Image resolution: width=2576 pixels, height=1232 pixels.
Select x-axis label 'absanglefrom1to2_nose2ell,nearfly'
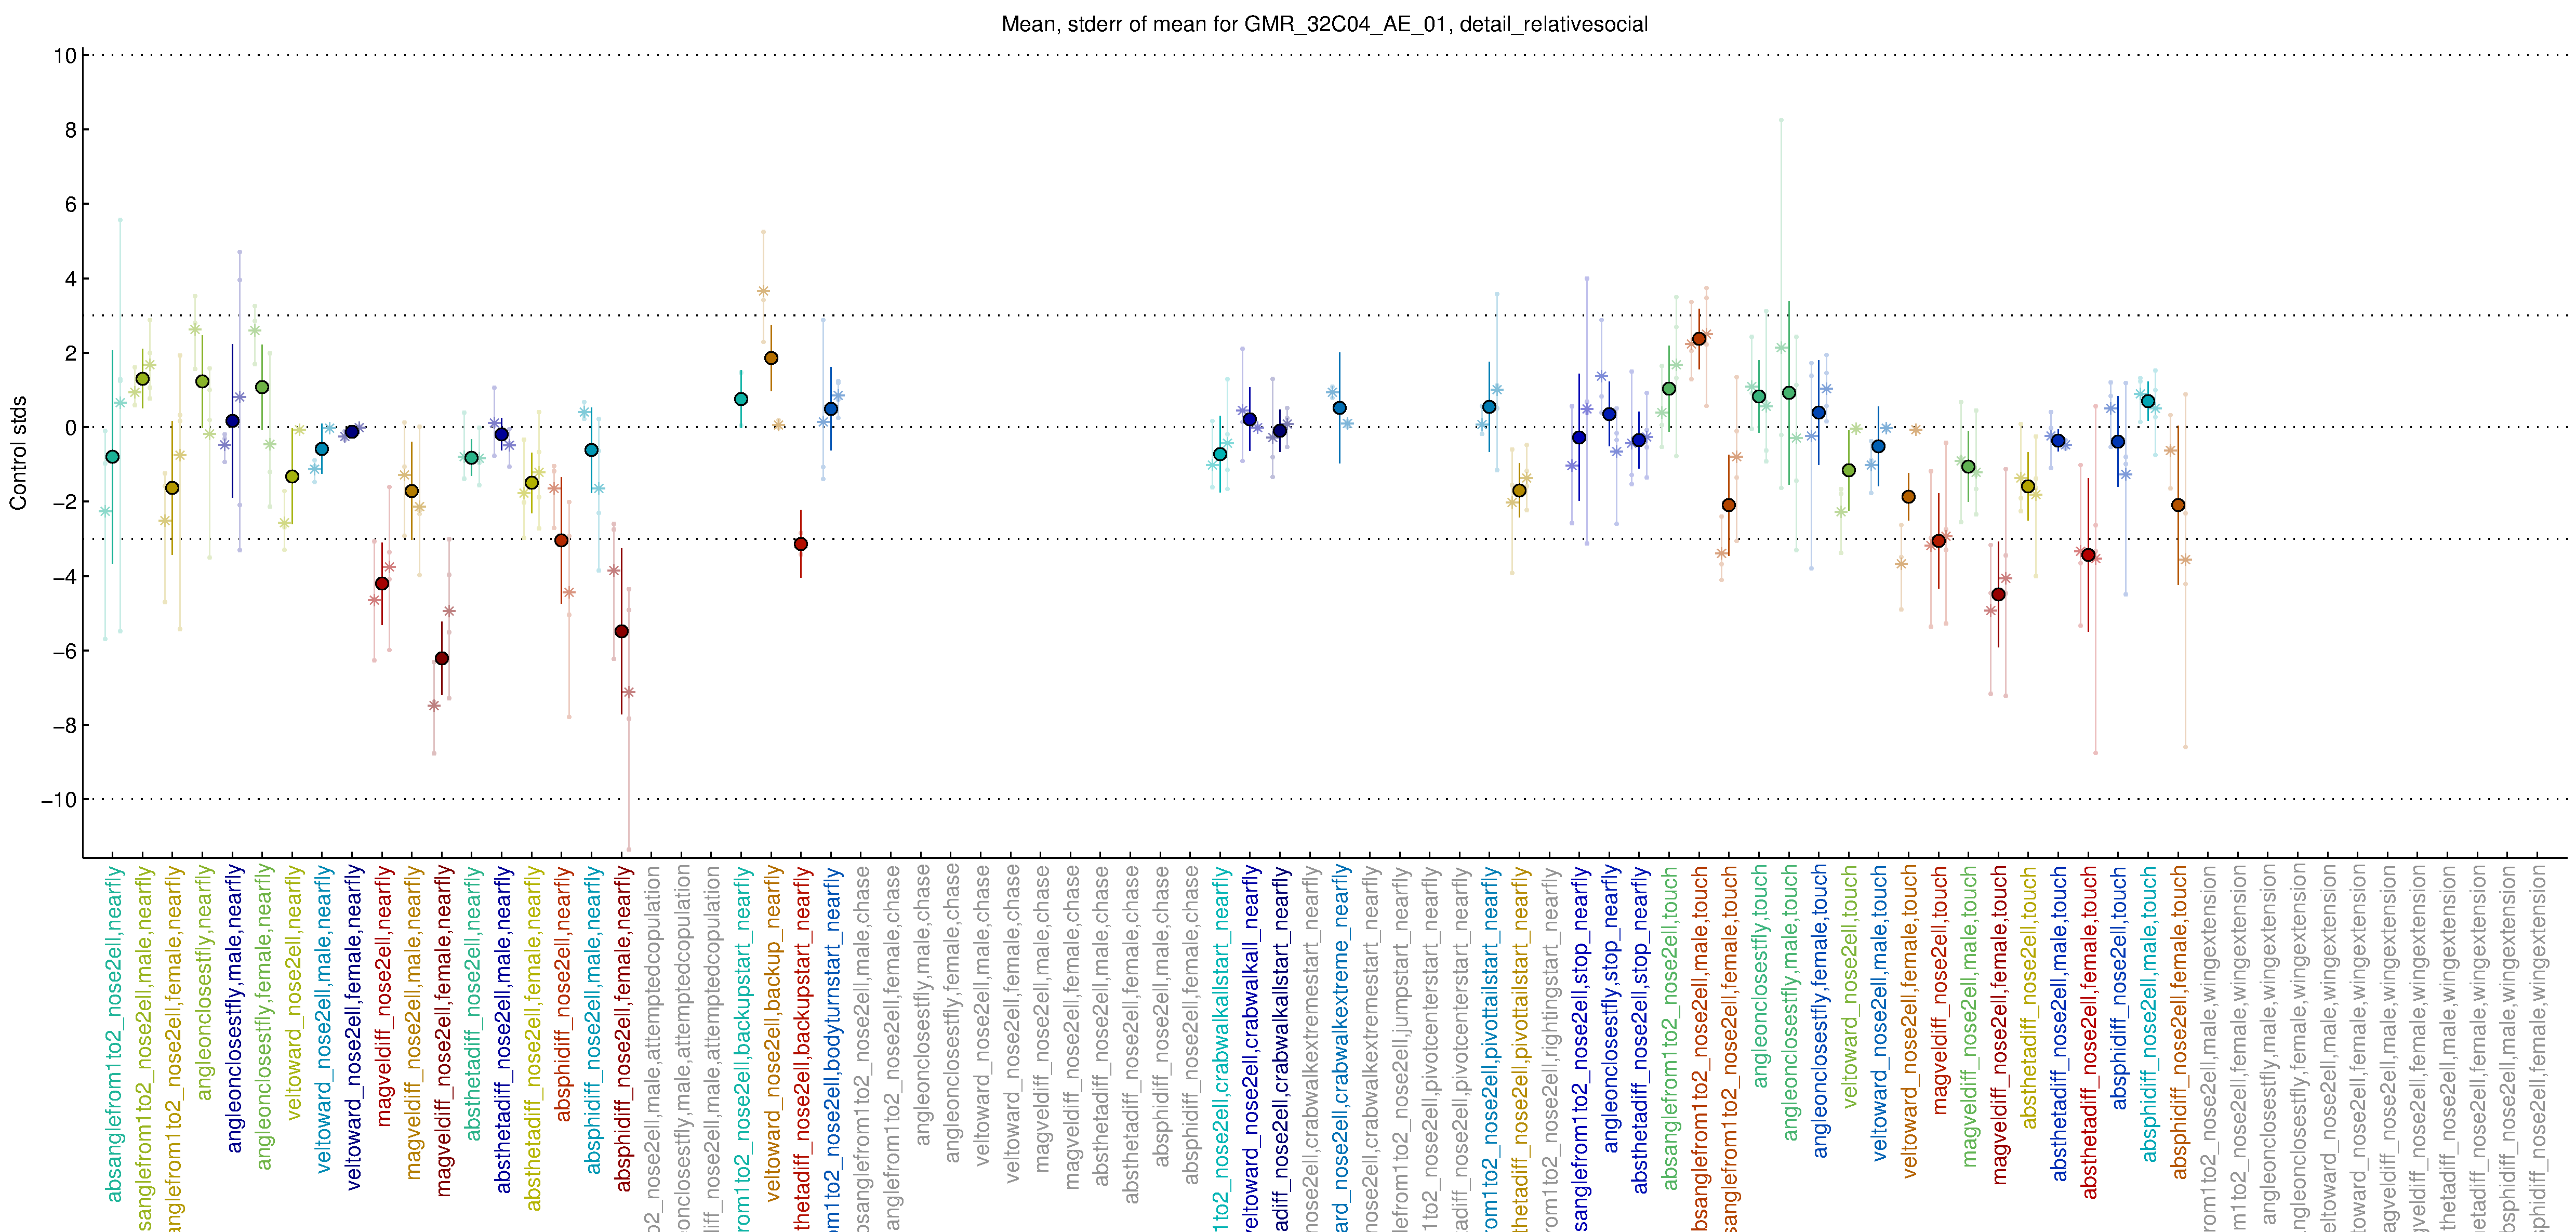pos(114,1034)
